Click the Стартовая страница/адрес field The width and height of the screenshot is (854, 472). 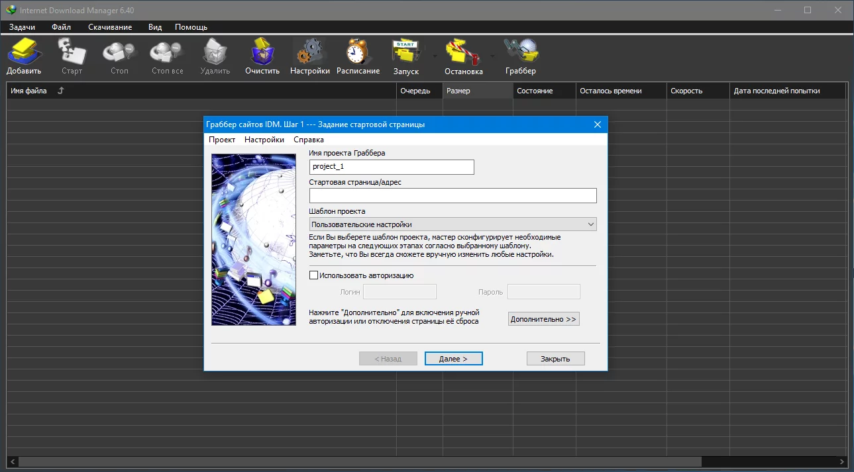point(453,195)
